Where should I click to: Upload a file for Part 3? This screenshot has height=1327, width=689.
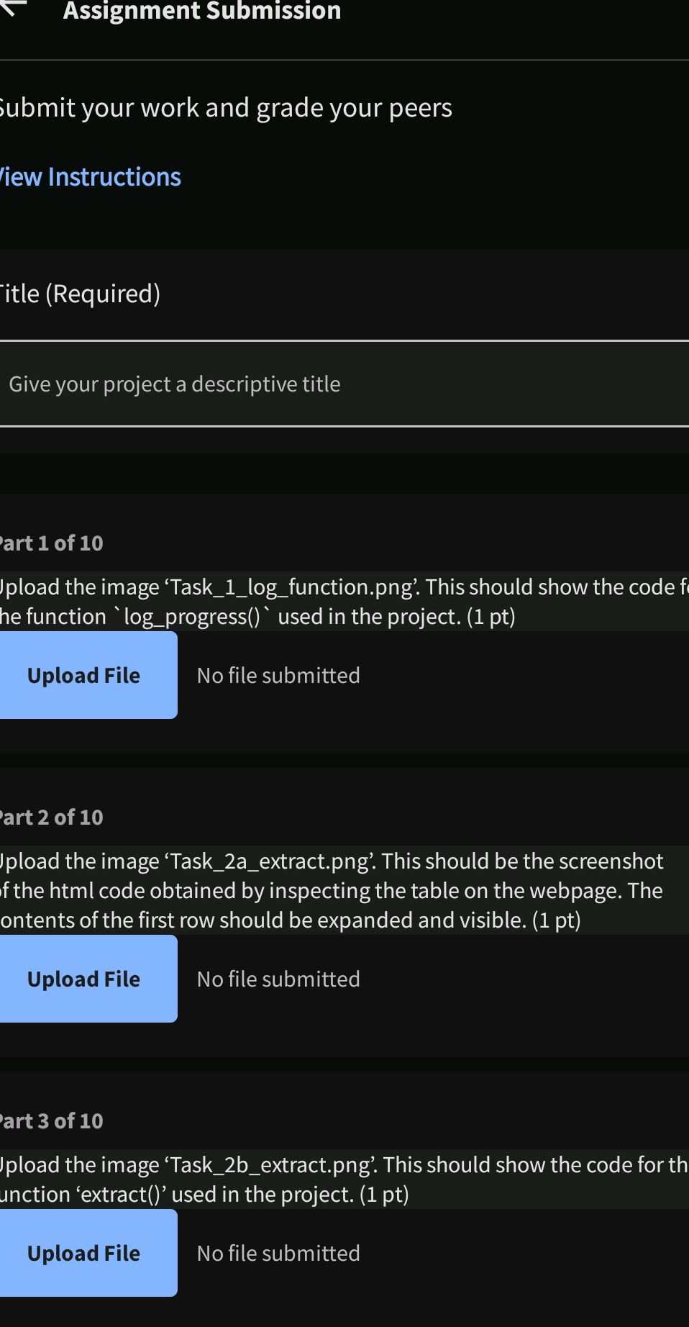pos(85,1253)
